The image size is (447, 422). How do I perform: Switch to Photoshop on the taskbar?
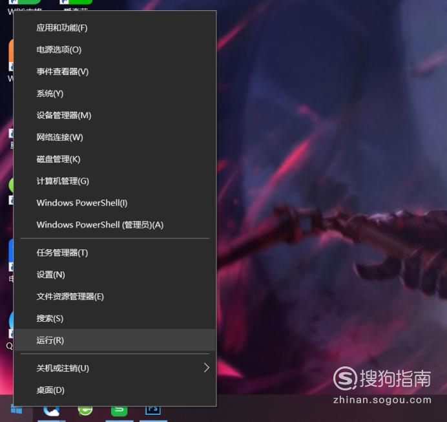tap(153, 410)
